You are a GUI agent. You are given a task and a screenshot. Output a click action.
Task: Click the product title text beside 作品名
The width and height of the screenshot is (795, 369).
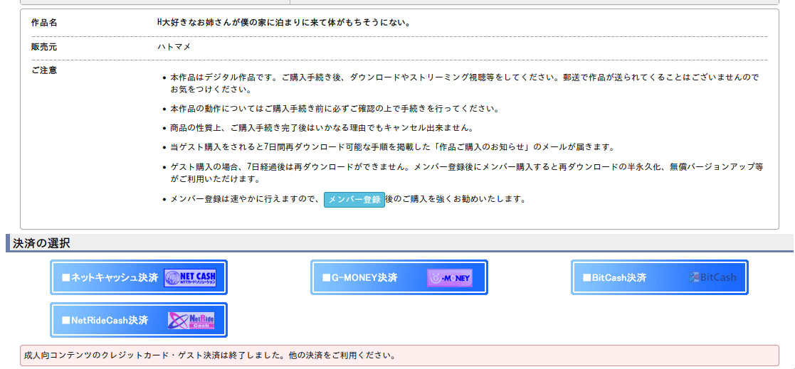coord(283,23)
